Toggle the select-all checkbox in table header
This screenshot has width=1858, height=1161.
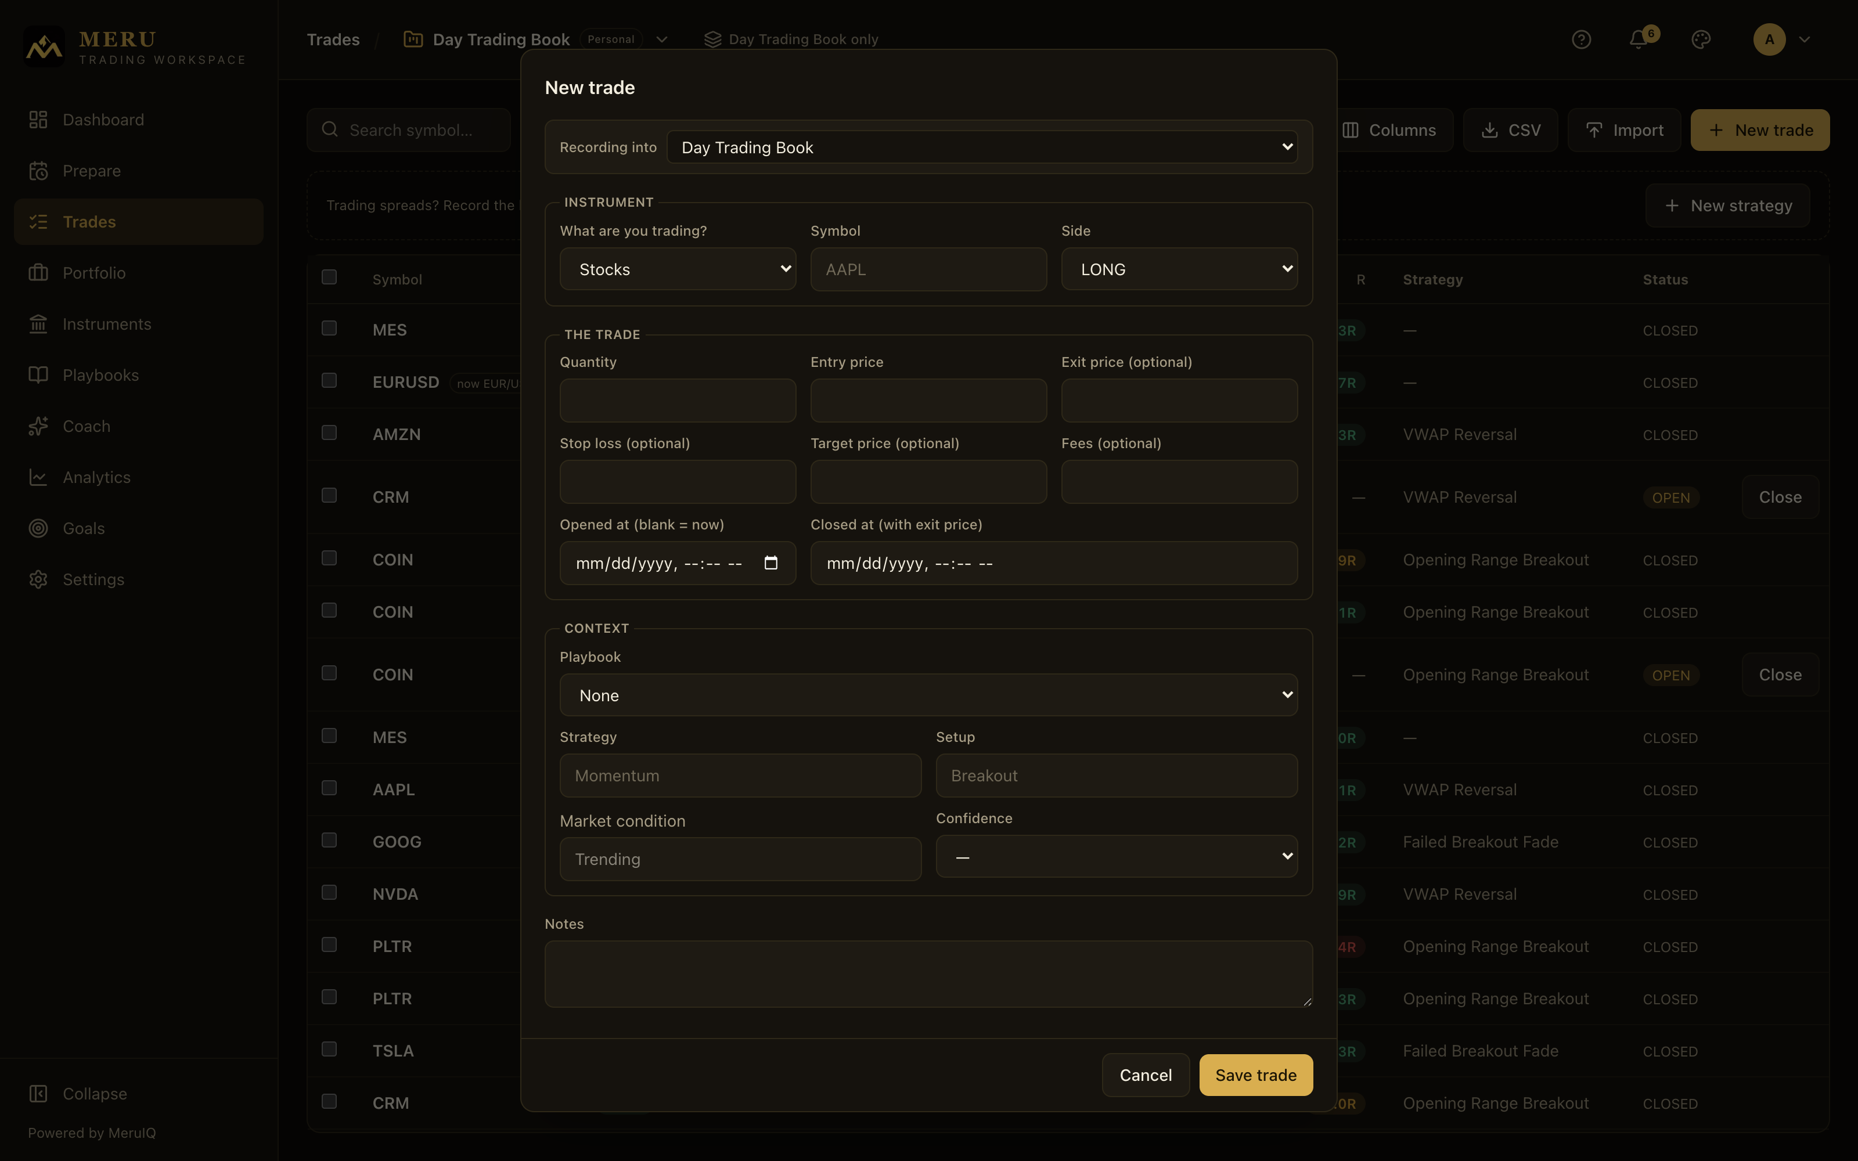click(329, 277)
